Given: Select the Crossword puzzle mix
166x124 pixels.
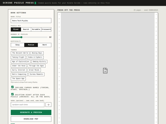Looking at the screenshot, I should click(x=46, y=29).
